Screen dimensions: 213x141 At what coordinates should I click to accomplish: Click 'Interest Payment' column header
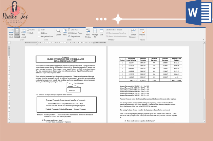click(154, 59)
